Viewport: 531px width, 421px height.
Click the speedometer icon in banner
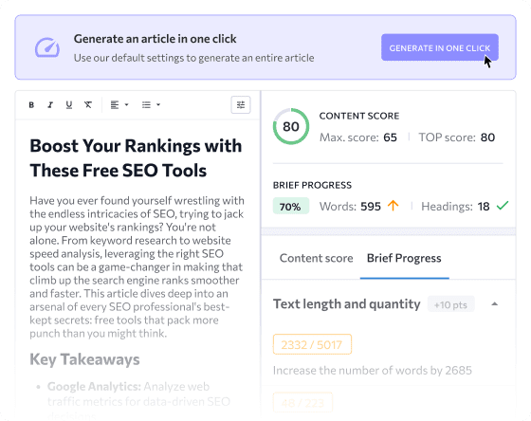point(47,47)
